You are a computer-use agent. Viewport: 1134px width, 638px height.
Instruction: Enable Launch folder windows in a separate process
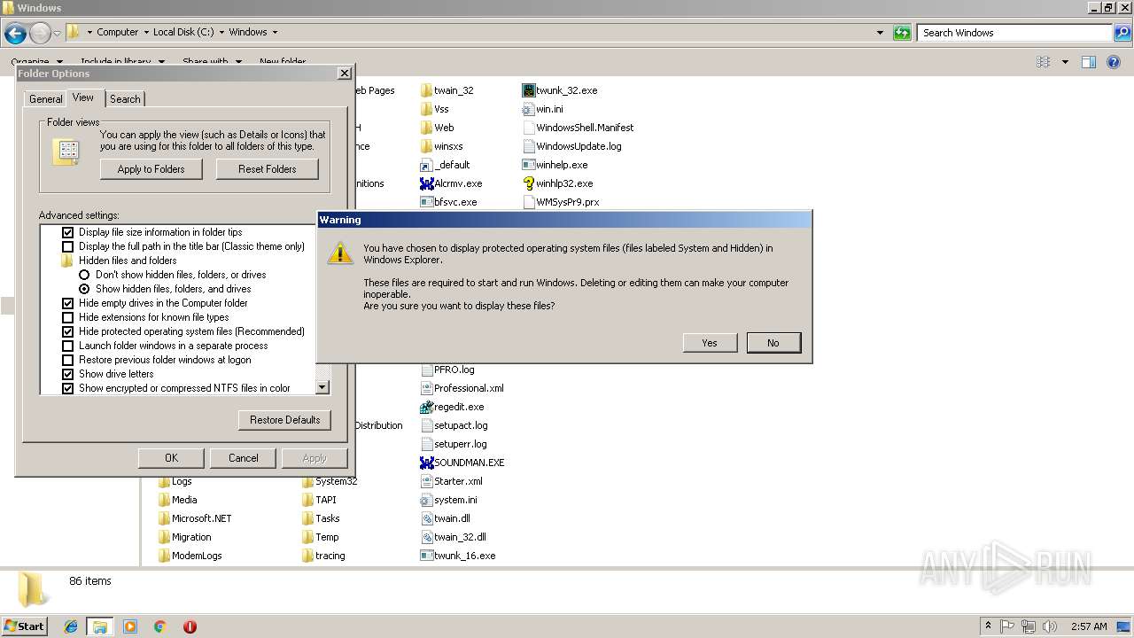pyautogui.click(x=67, y=346)
